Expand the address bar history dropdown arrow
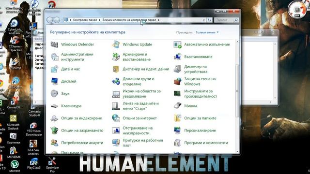Viewport: 310px width, 174px height. tap(203, 20)
